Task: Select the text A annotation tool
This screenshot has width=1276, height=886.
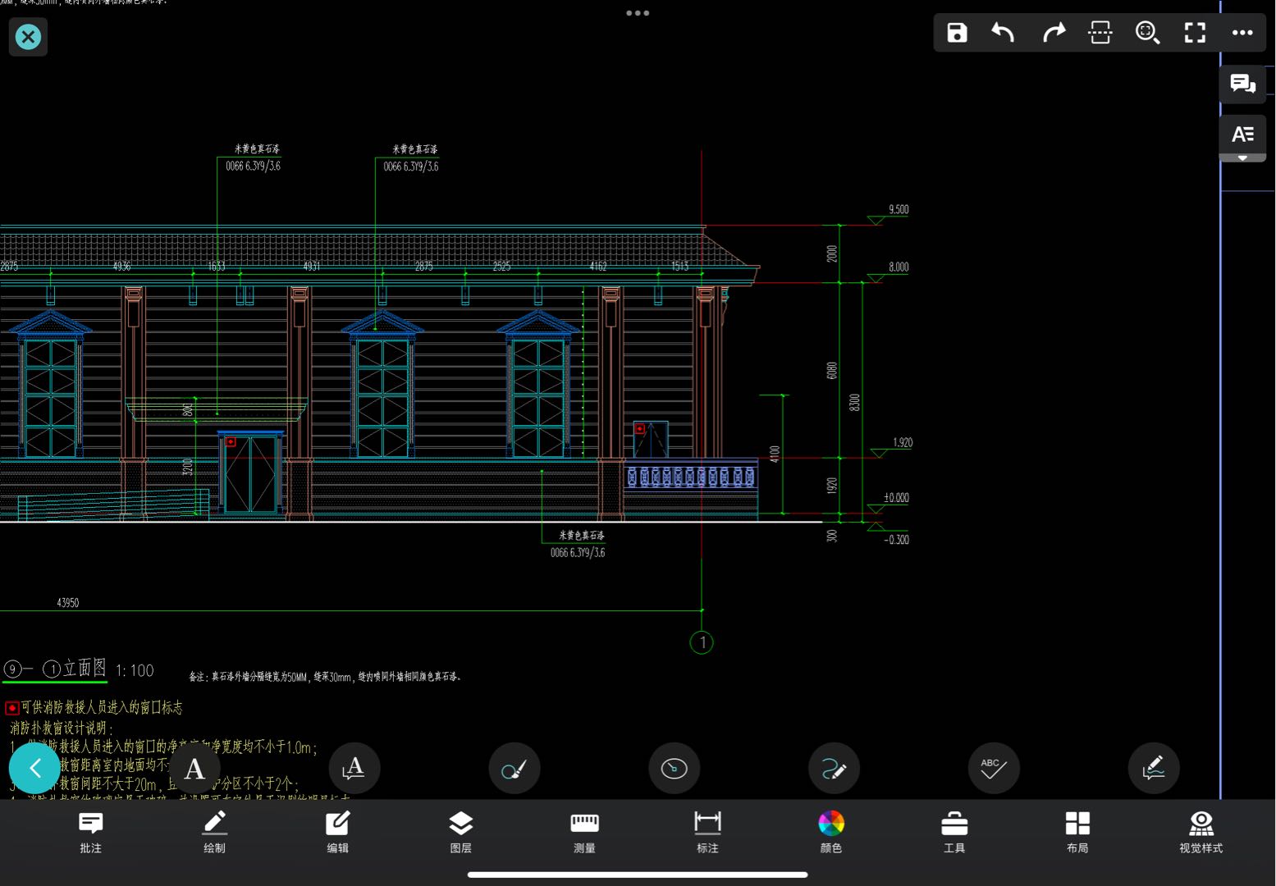Action: (x=194, y=768)
